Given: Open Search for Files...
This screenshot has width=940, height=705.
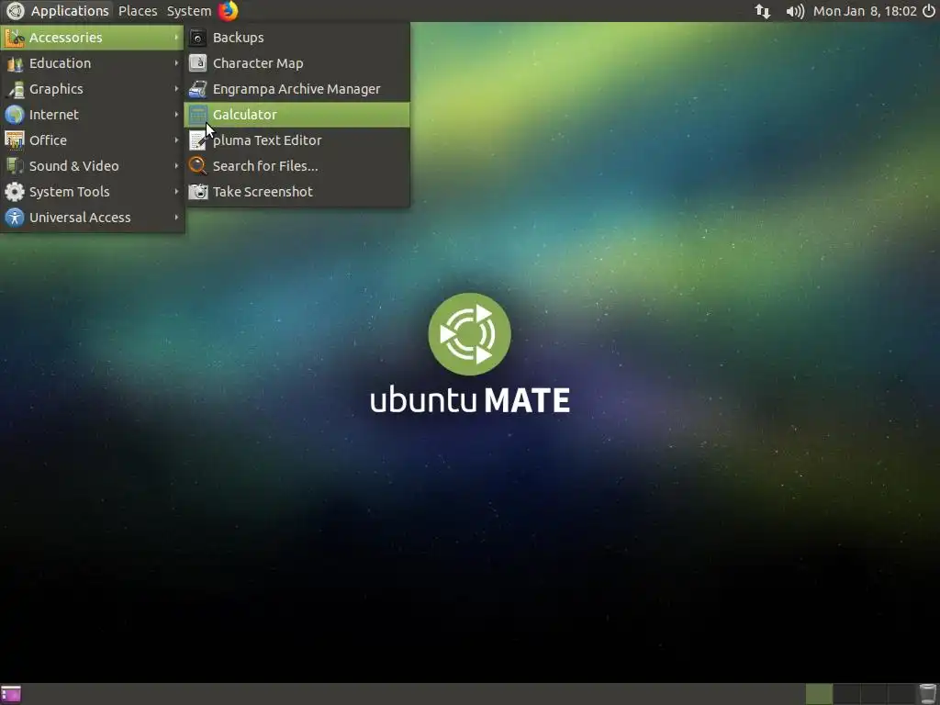Looking at the screenshot, I should 297,166.
